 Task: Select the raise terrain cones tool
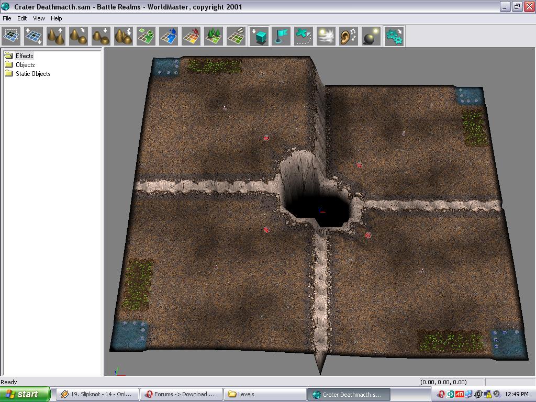tap(56, 36)
